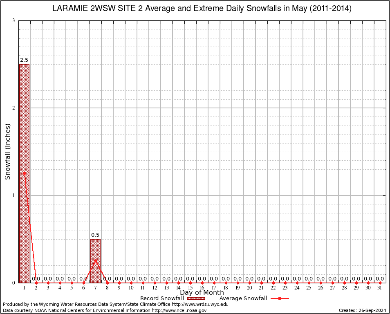Click the Day of Month axis label
The image size is (390, 314).
pyautogui.click(x=202, y=293)
